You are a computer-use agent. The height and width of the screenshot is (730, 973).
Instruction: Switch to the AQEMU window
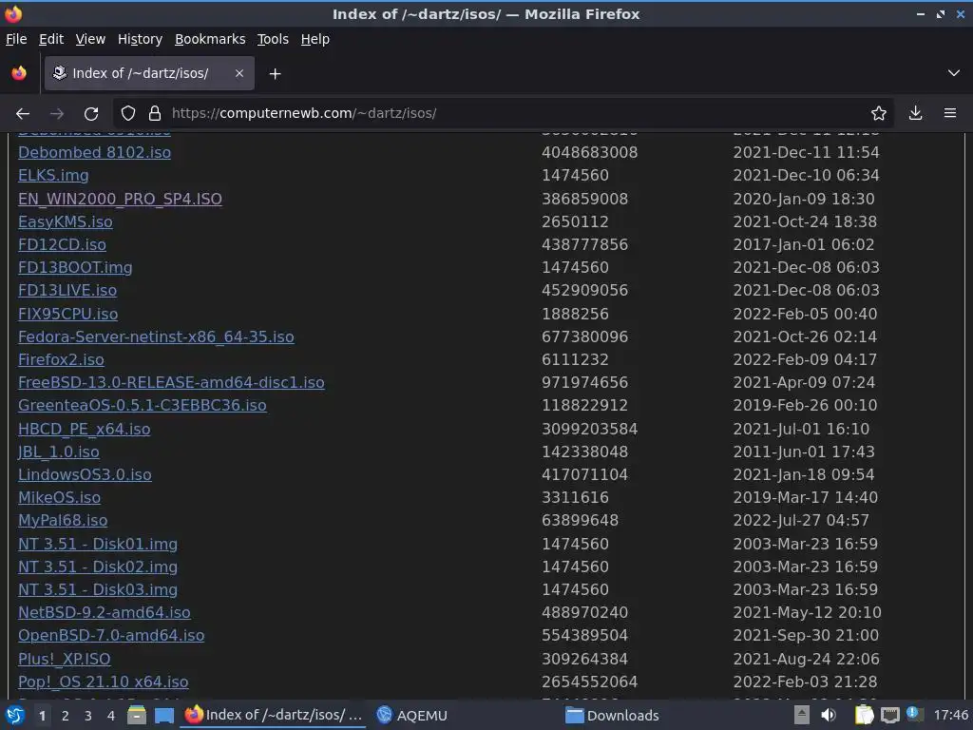pyautogui.click(x=412, y=716)
